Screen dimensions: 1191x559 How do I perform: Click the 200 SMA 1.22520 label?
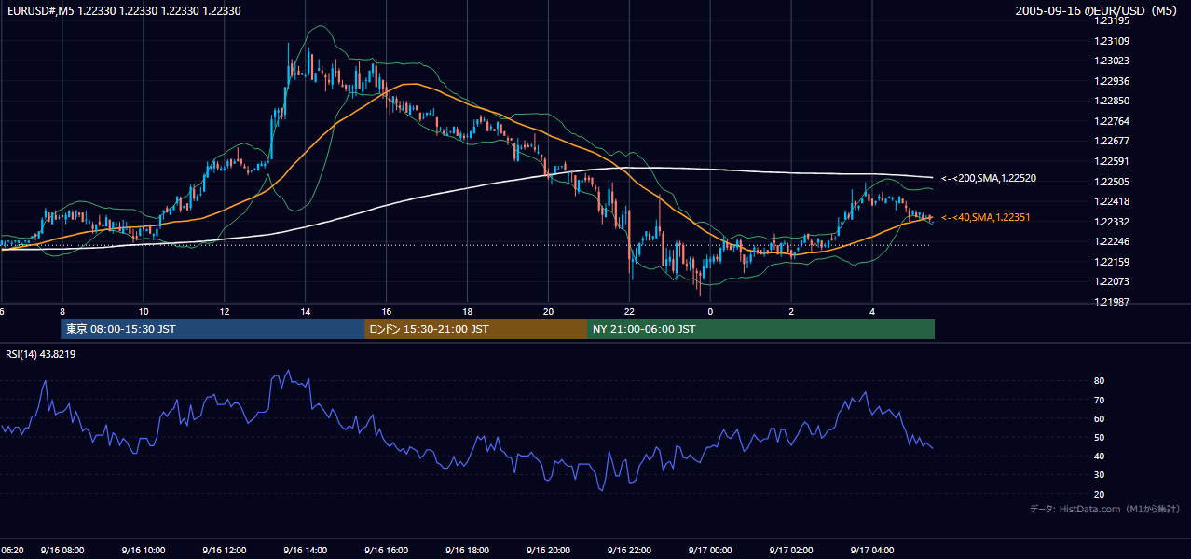(989, 178)
